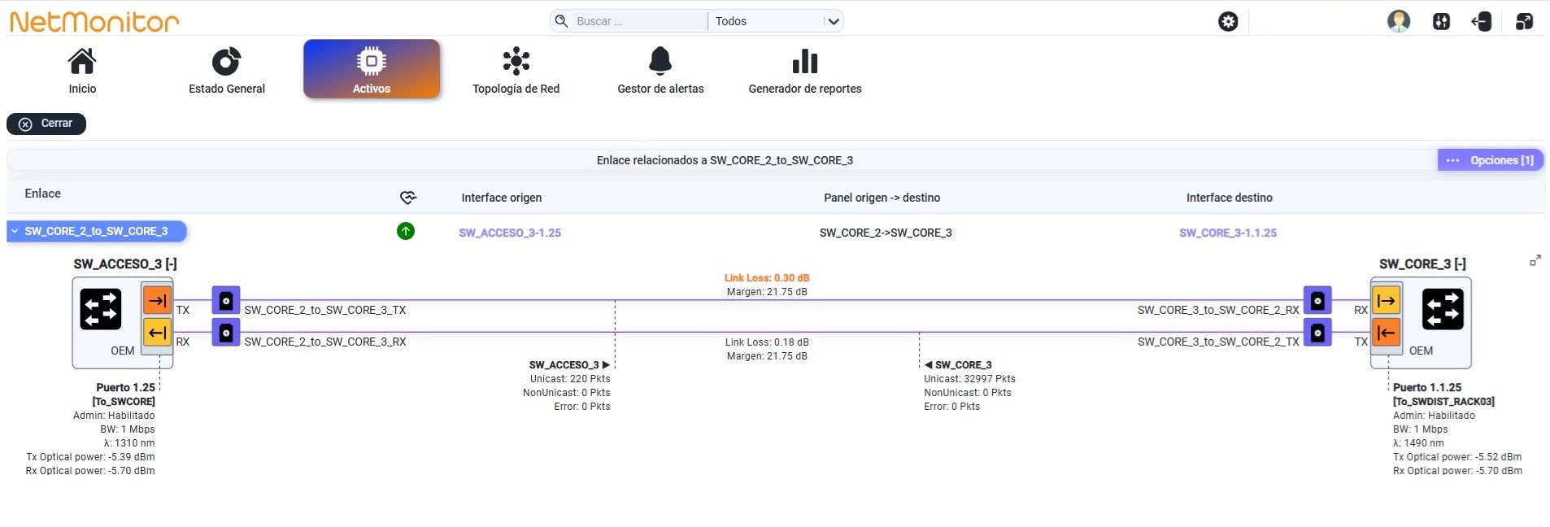Click SW_CORE_2->SW_CORE_3 panel cell

tap(886, 233)
